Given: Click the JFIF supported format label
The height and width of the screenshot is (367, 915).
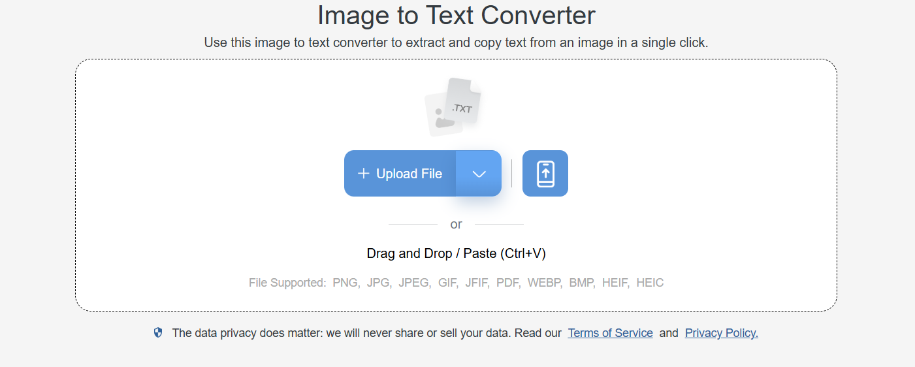Looking at the screenshot, I should tap(477, 283).
